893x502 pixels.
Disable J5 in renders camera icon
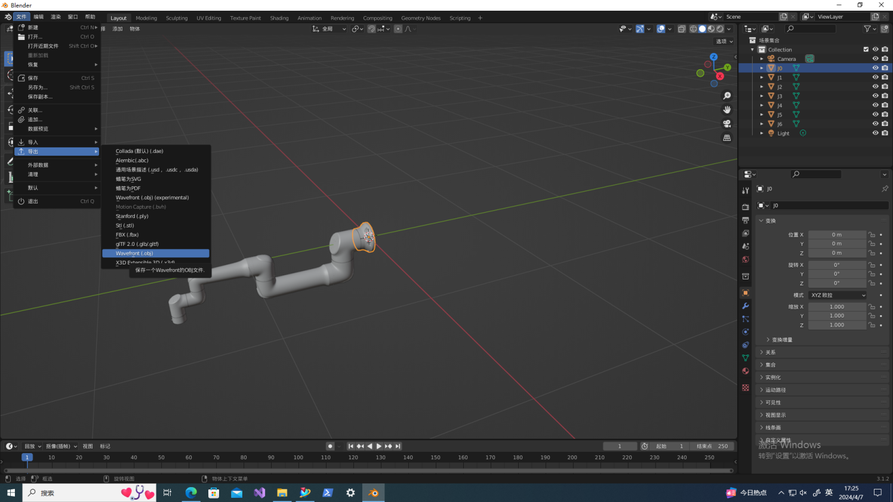click(x=885, y=115)
